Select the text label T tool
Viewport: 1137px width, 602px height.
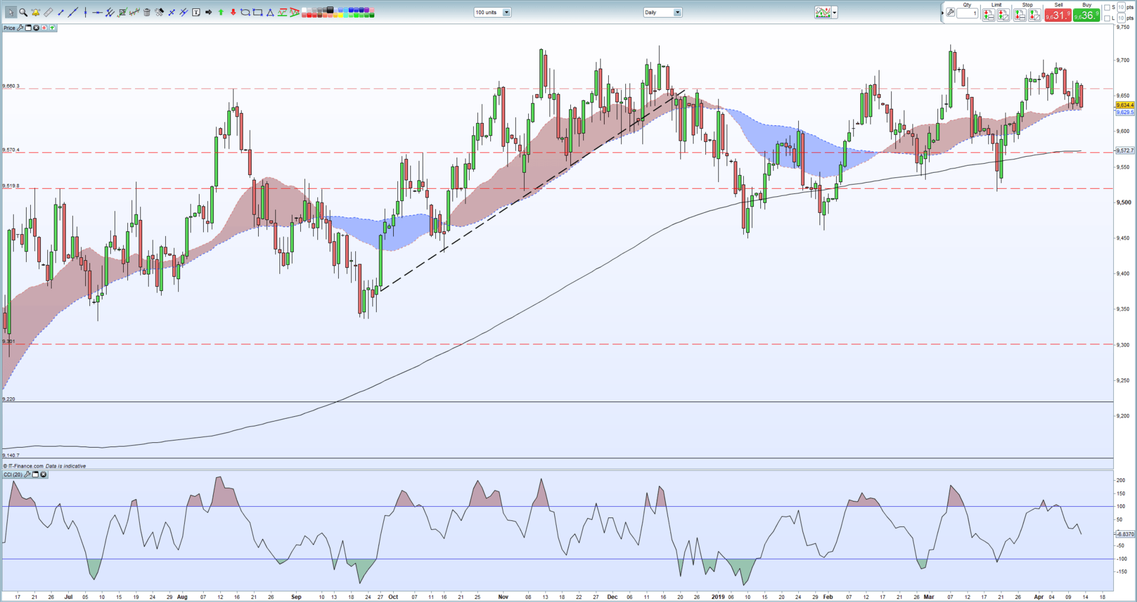(x=196, y=12)
